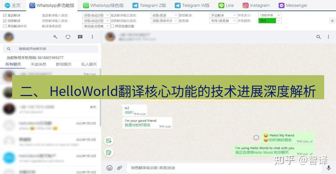
Task: Switch to the Telegram Z版 tab
Action: click(149, 5)
